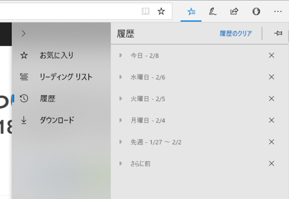Pin the history pane with the pushpin icon
The height and width of the screenshot is (199, 289).
278,33
